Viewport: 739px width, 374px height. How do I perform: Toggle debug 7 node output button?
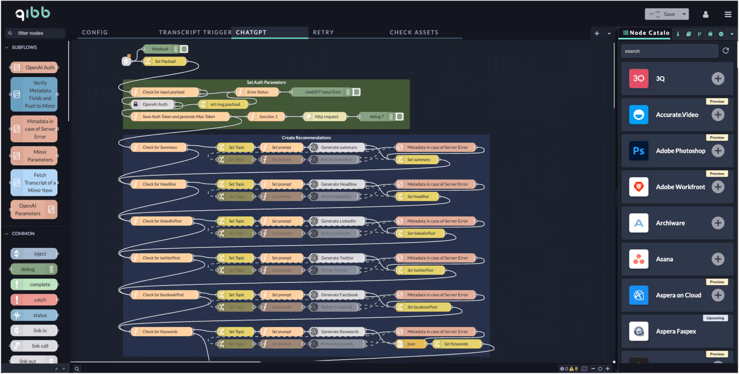(400, 117)
